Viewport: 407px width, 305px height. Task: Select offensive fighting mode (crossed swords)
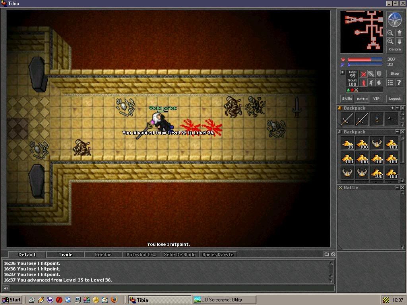point(364,74)
